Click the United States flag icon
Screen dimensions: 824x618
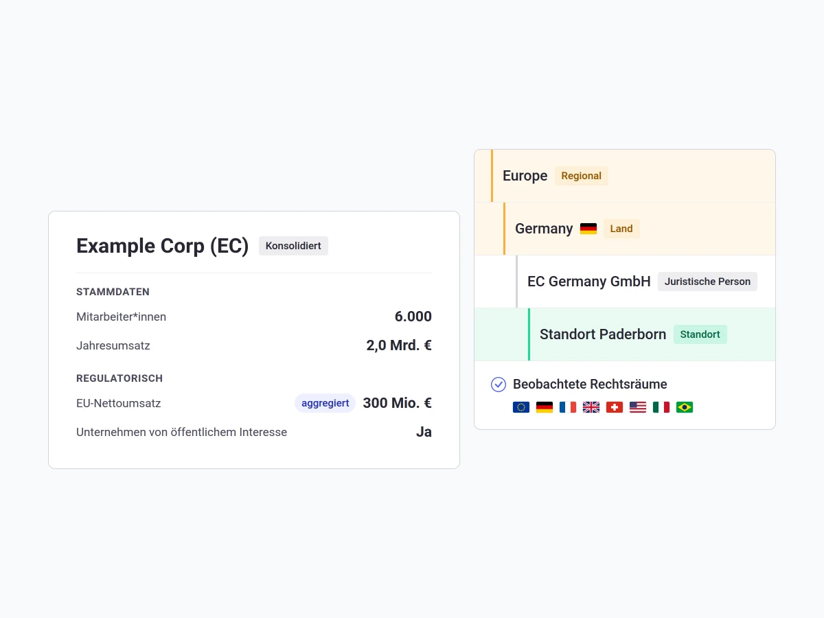(x=638, y=407)
